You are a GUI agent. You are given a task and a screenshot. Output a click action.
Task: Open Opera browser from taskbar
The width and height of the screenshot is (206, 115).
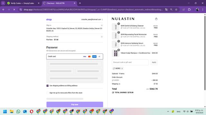pos(32,111)
